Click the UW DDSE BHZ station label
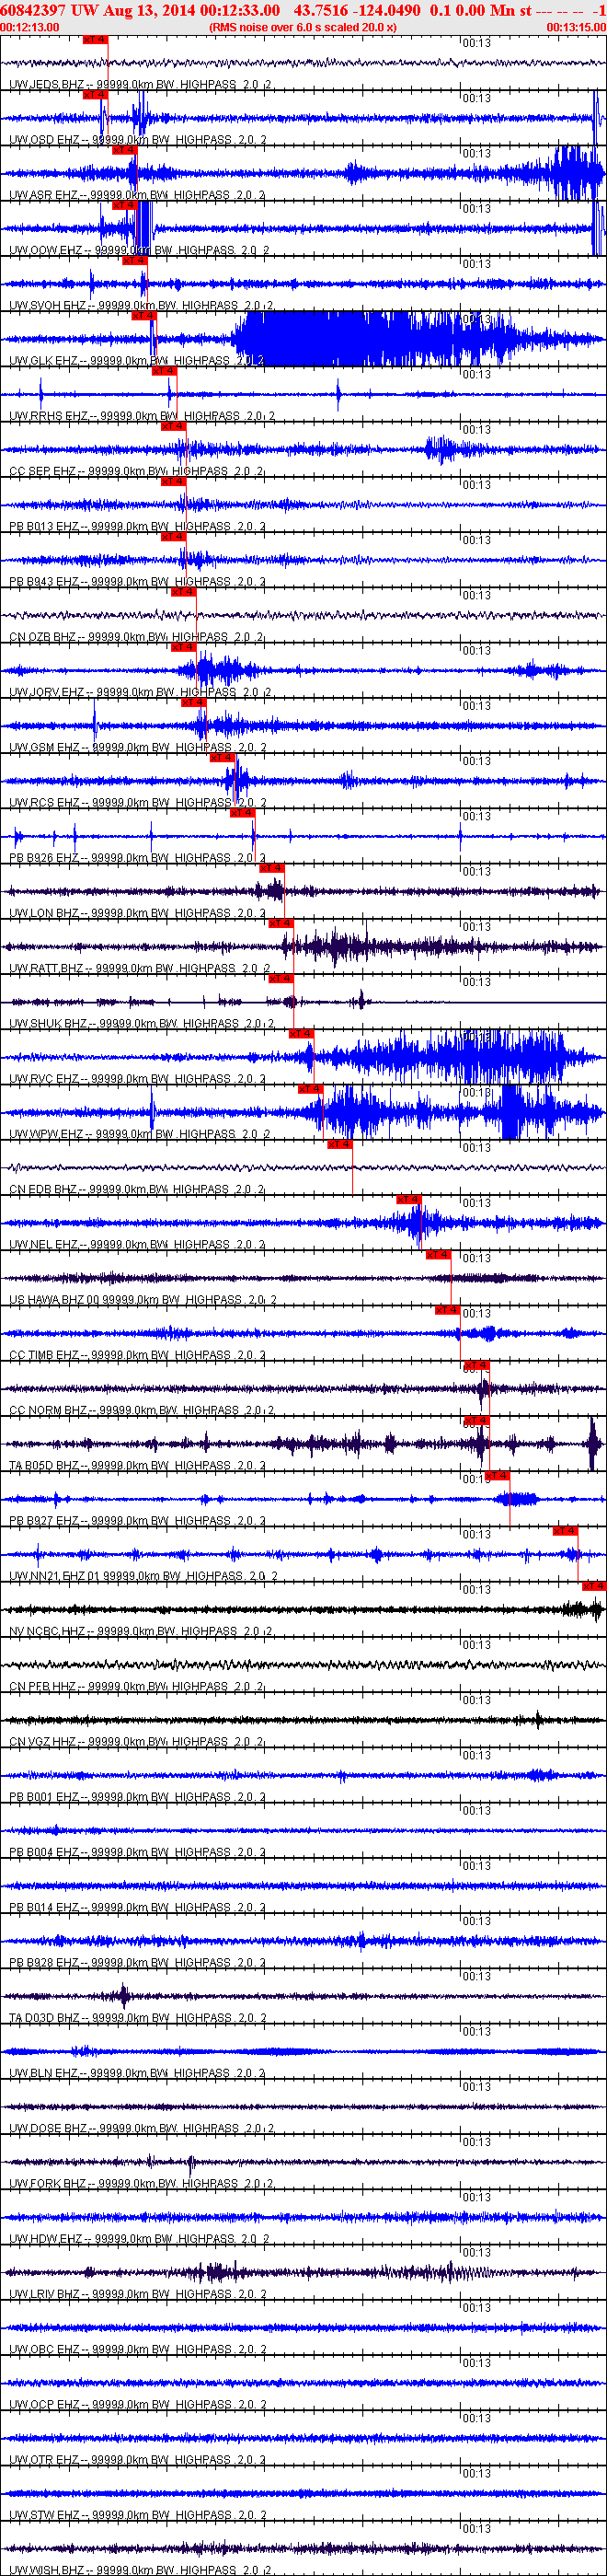The image size is (607, 2576). point(142,2129)
